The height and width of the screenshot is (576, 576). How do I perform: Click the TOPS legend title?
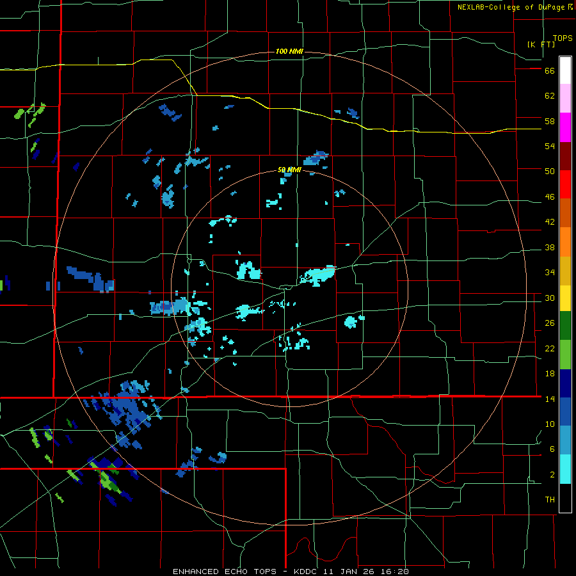click(563, 38)
